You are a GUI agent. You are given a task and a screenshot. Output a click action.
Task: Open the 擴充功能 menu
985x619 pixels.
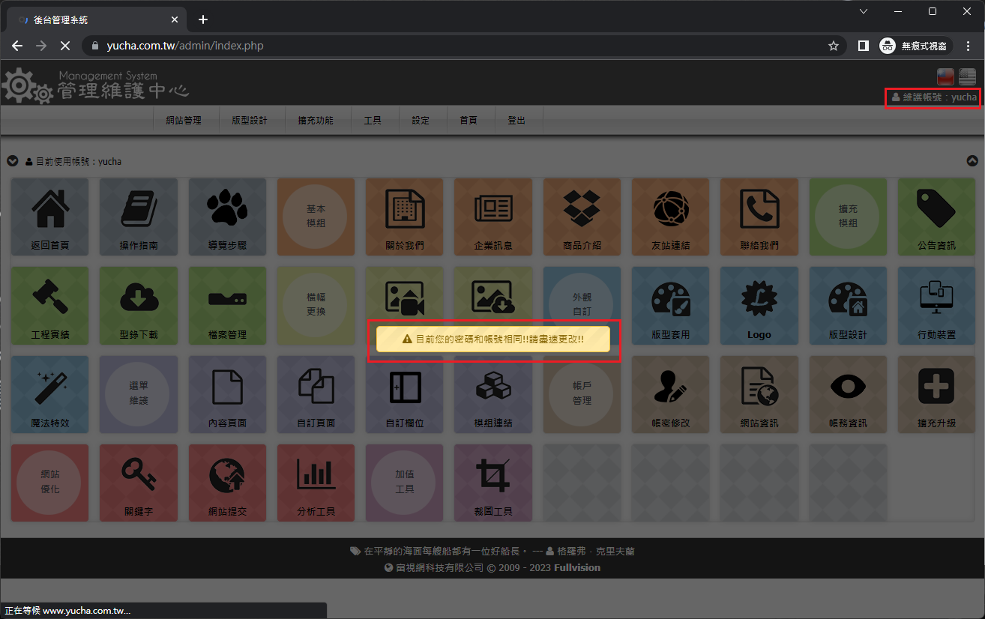point(316,120)
